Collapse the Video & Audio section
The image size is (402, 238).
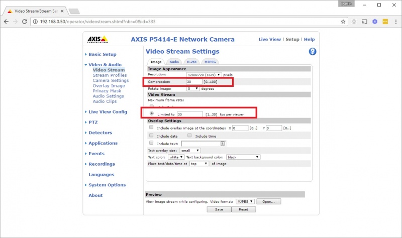point(105,65)
